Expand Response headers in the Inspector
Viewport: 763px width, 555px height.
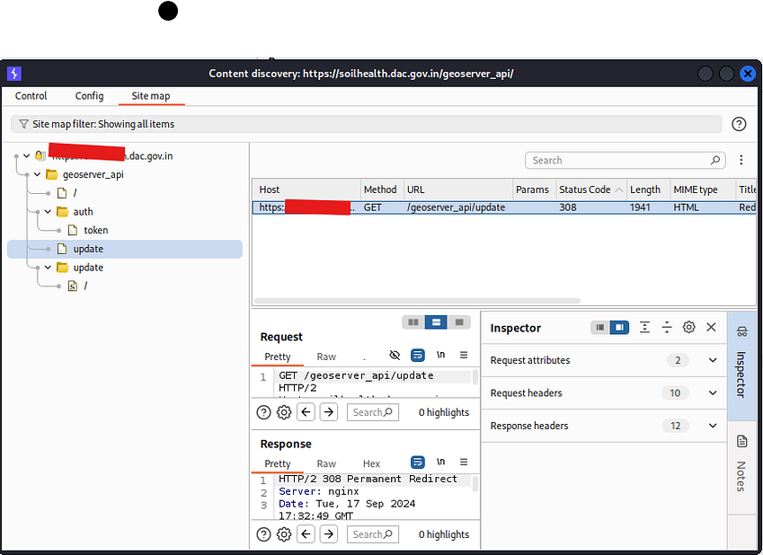[713, 426]
